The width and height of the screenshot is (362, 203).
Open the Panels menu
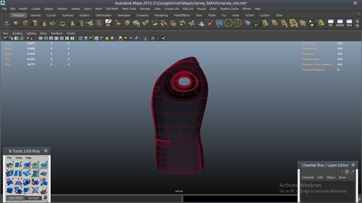click(x=71, y=33)
